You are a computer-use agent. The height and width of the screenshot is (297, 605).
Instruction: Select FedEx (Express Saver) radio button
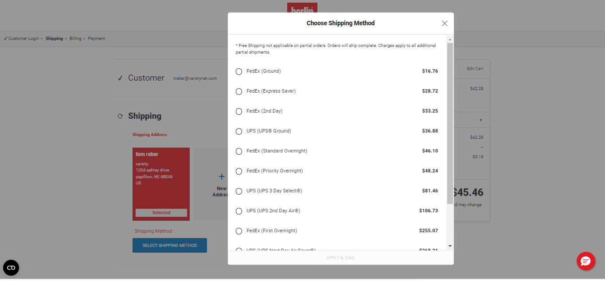pos(239,91)
